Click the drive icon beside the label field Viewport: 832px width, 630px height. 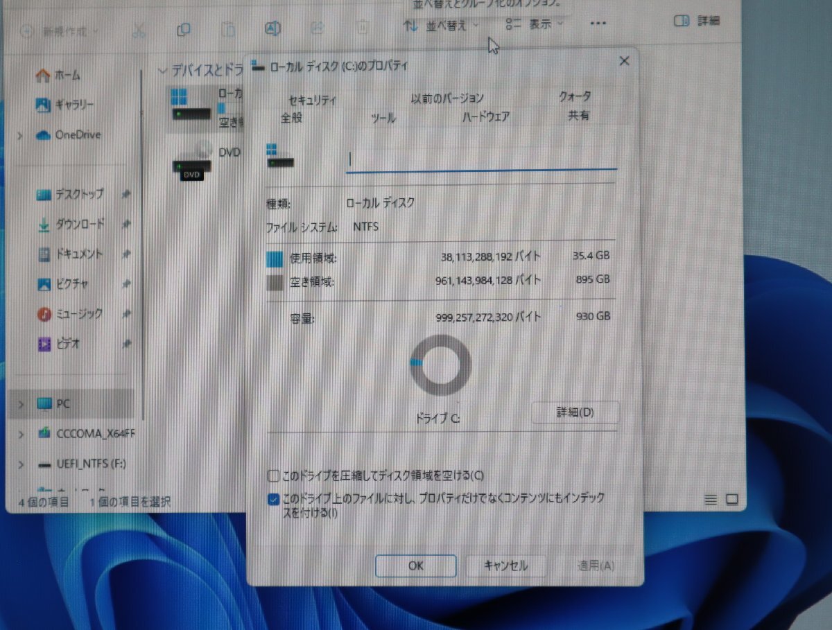[x=280, y=156]
